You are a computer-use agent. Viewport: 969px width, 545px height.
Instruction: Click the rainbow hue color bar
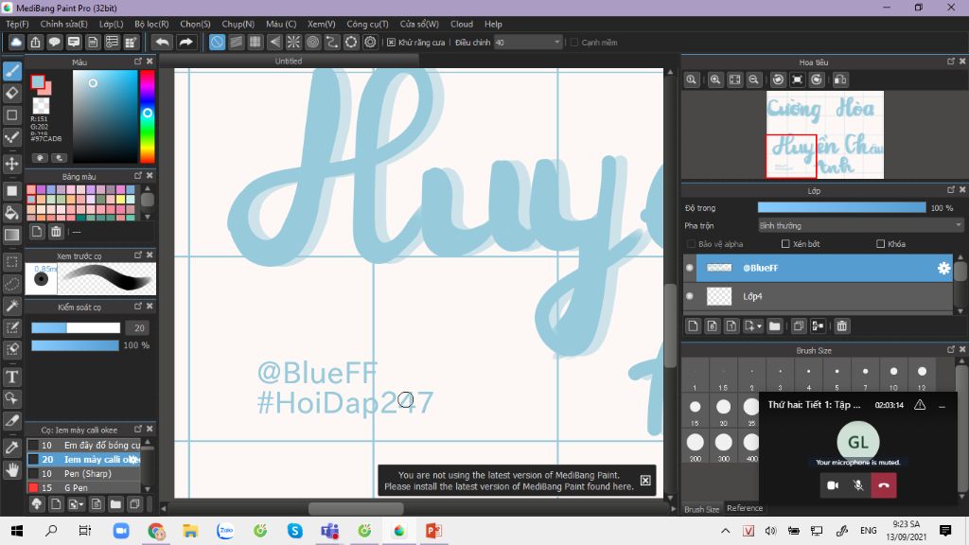click(147, 116)
